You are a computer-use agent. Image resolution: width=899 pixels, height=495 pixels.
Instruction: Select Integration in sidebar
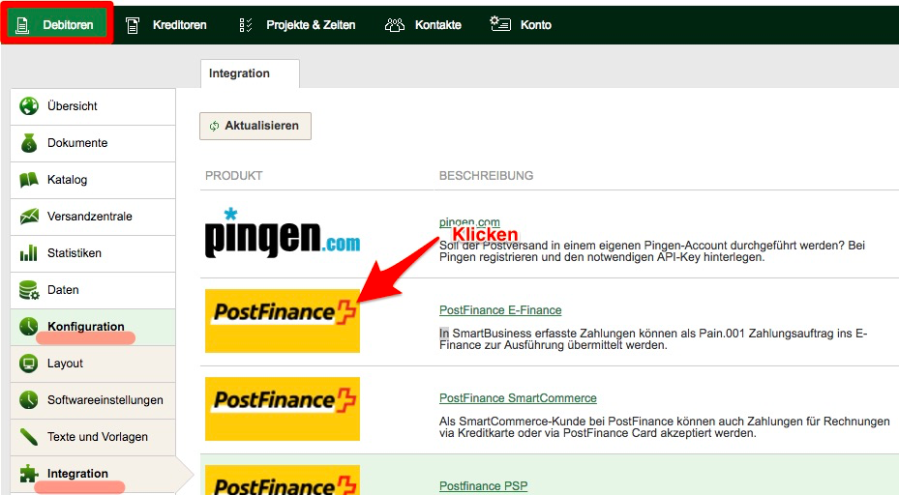pyautogui.click(x=93, y=475)
